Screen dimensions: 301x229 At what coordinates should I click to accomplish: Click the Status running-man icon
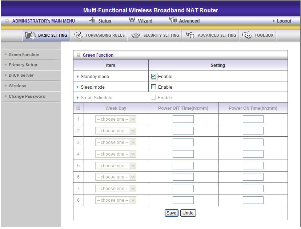click(x=92, y=20)
